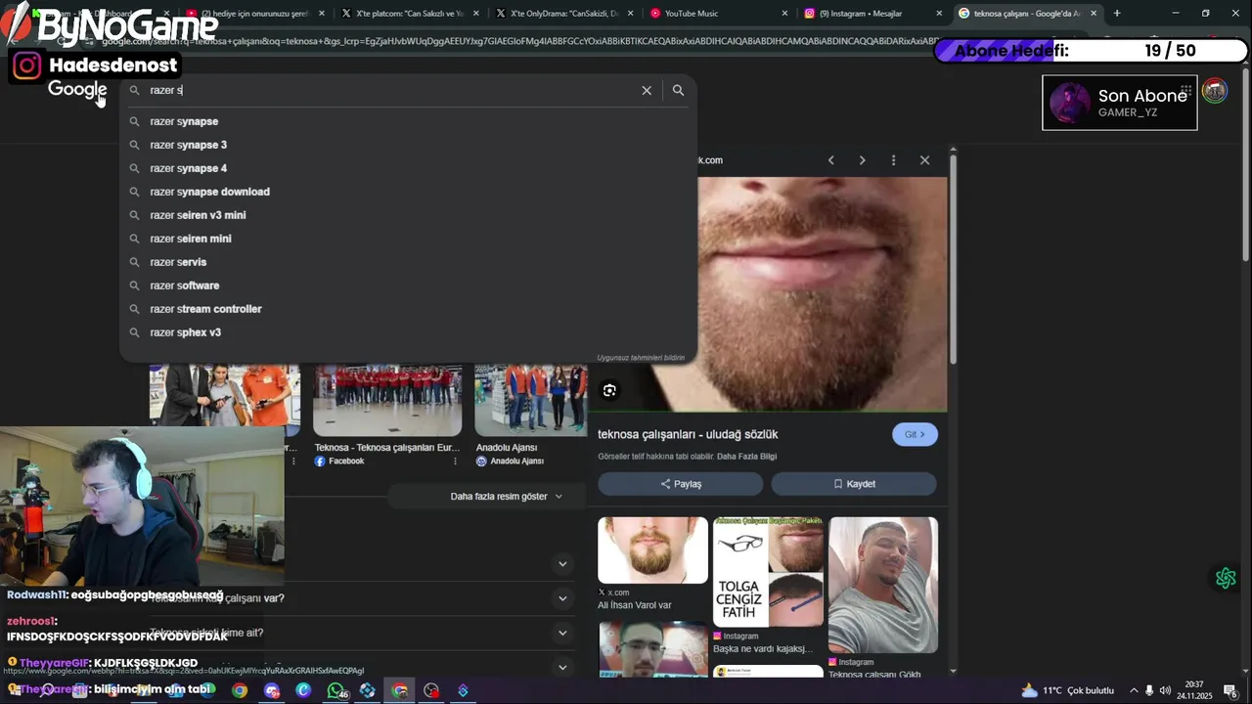Open Chrome icon in taskbar
Viewport: 1252px width, 704px height.
pyautogui.click(x=240, y=690)
